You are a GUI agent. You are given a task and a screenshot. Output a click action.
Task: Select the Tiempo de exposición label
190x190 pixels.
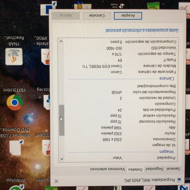coord(157,54)
